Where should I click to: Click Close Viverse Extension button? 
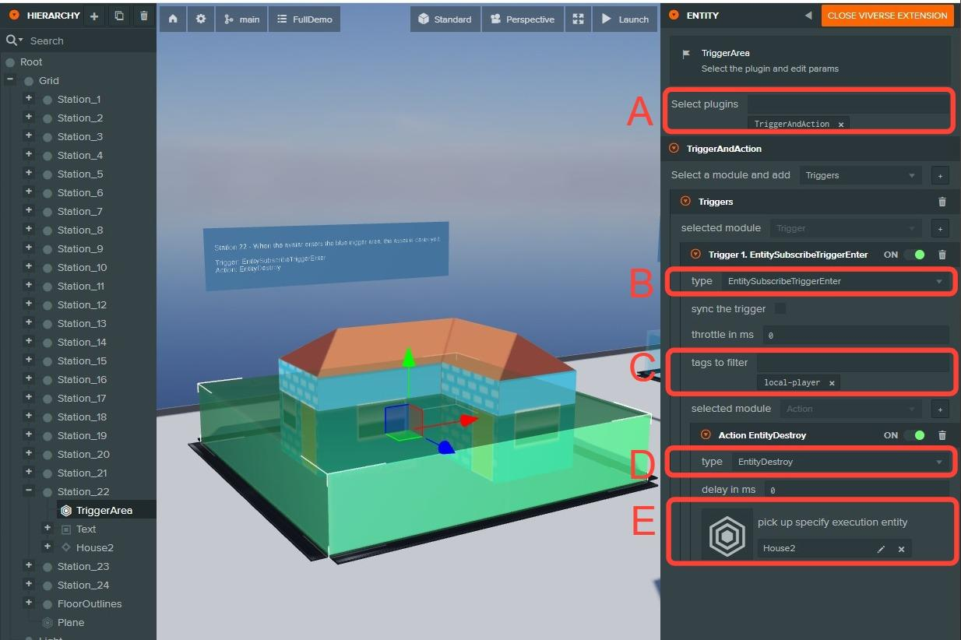tap(887, 16)
